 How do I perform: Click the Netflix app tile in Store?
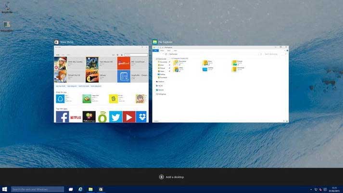[76, 116]
